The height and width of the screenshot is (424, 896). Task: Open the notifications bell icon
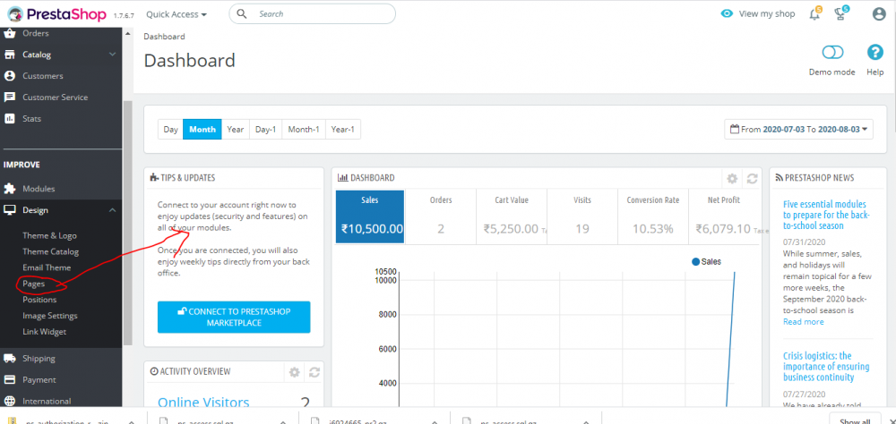815,13
